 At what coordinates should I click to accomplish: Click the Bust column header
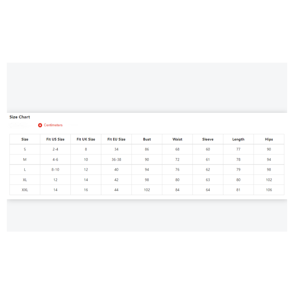tap(147, 139)
